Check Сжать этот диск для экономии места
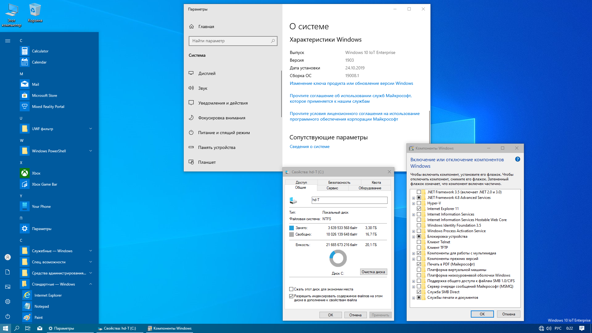This screenshot has width=592, height=333. 291,289
